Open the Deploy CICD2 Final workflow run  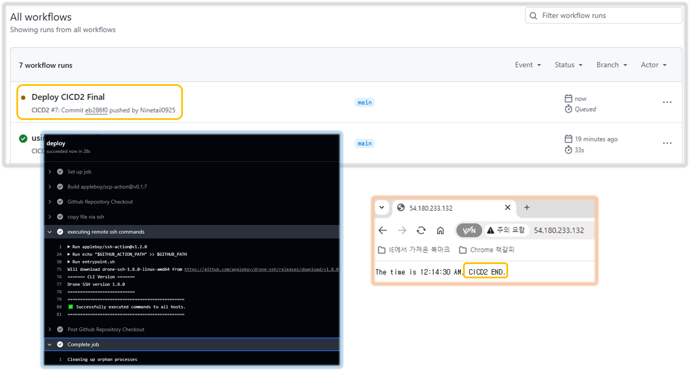click(x=68, y=97)
